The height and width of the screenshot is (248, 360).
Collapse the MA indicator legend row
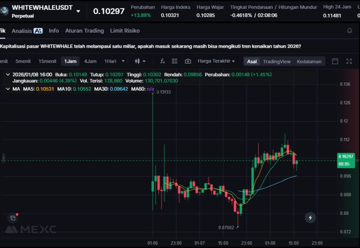click(x=8, y=89)
